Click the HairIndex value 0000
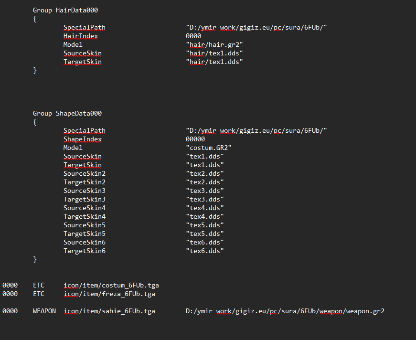The image size is (416, 340). (x=193, y=36)
